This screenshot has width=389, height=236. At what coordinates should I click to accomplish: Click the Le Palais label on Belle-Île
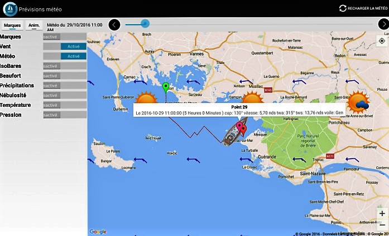tap(113, 151)
